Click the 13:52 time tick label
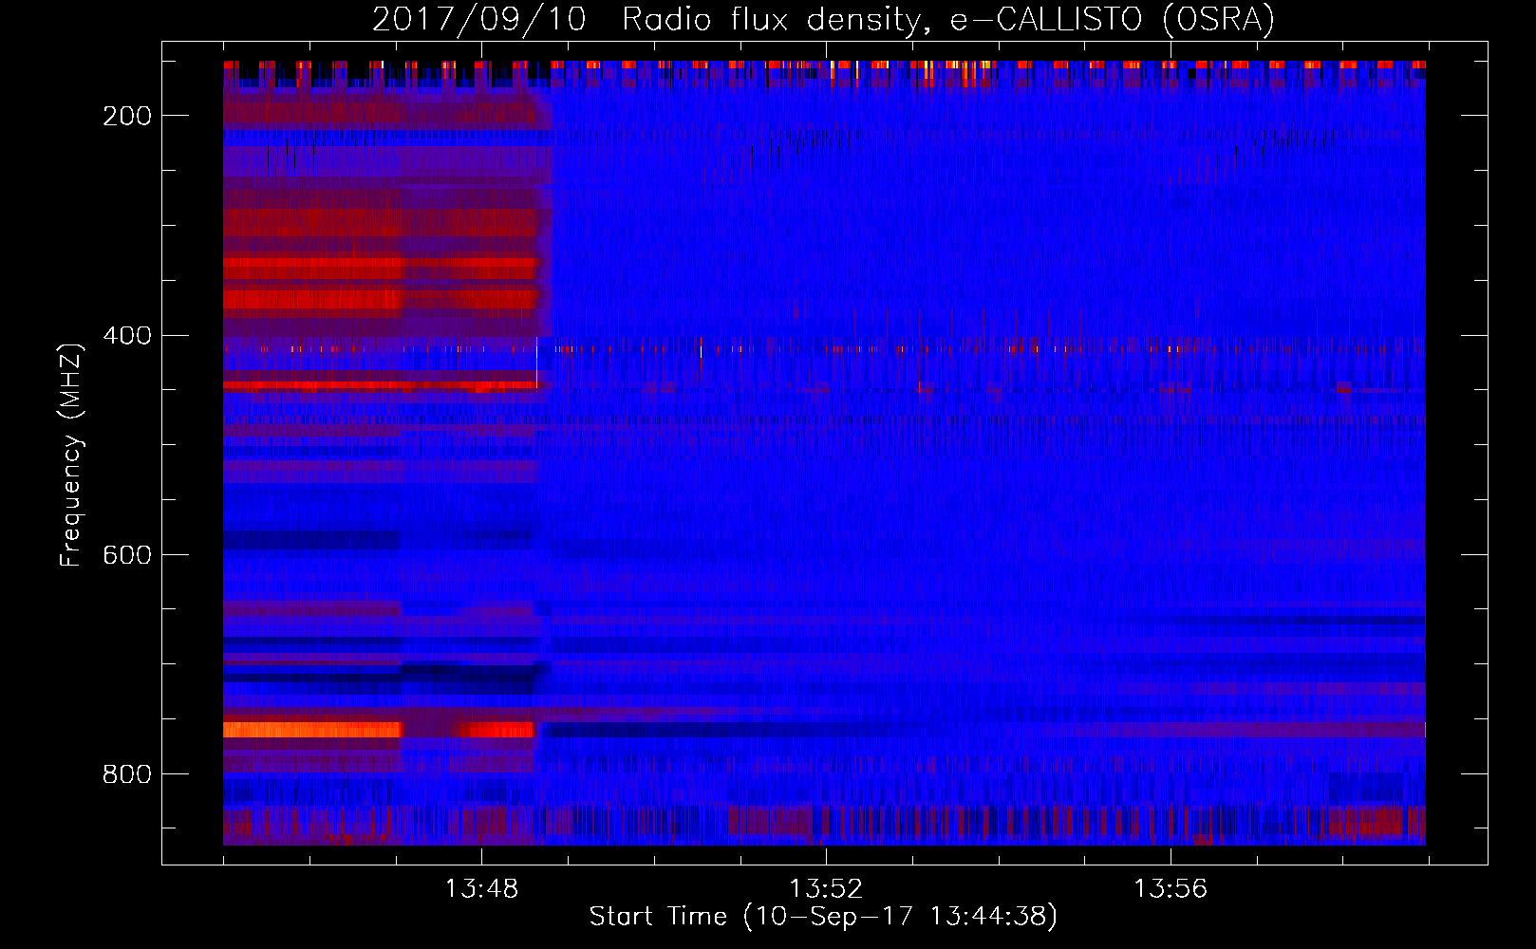1536x949 pixels. click(x=826, y=888)
